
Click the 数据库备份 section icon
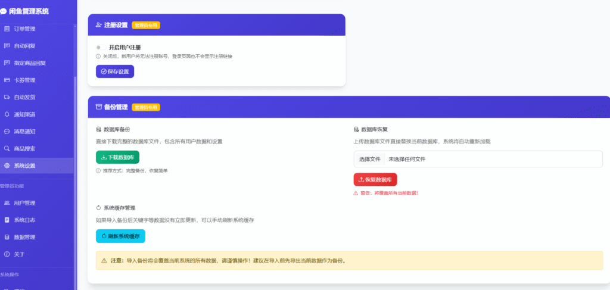tap(98, 129)
